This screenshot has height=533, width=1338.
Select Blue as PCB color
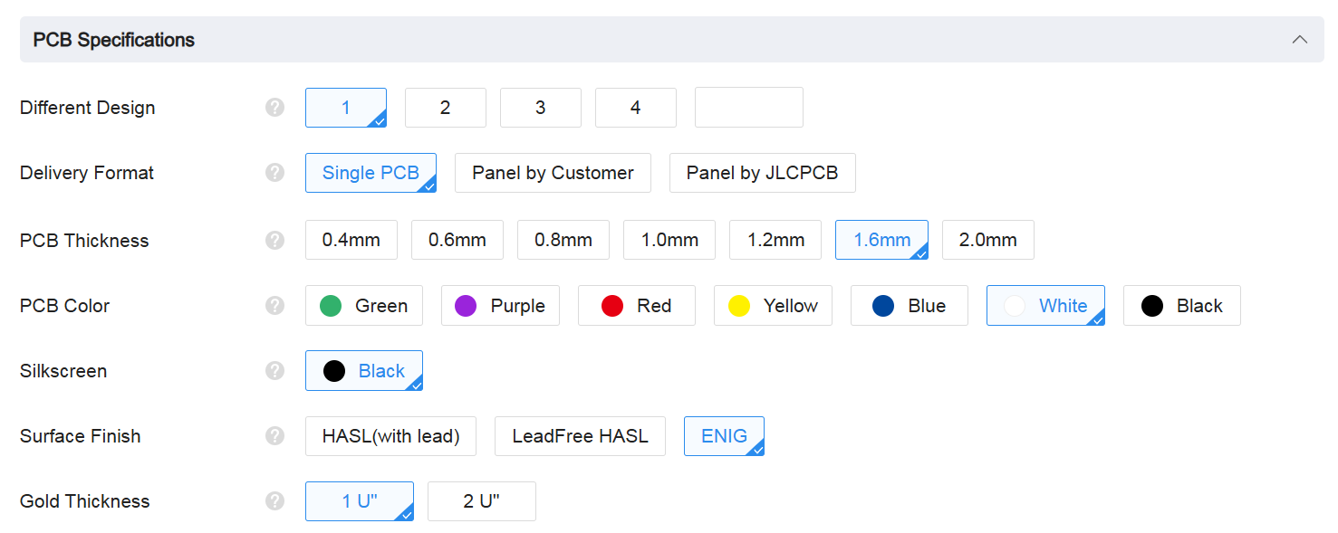click(x=909, y=306)
